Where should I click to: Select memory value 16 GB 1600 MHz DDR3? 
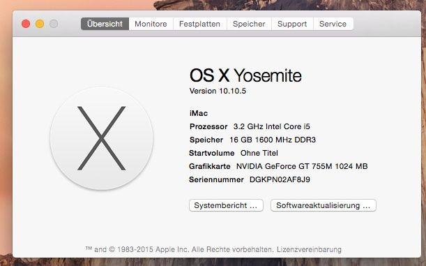(273, 140)
